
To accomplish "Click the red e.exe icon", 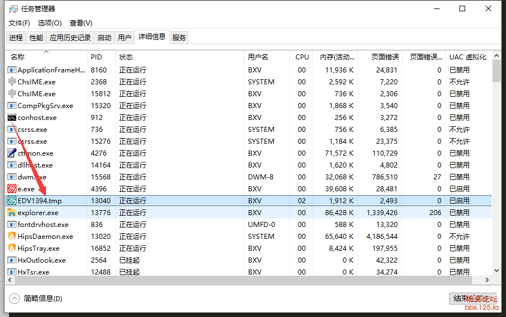I will (12, 189).
